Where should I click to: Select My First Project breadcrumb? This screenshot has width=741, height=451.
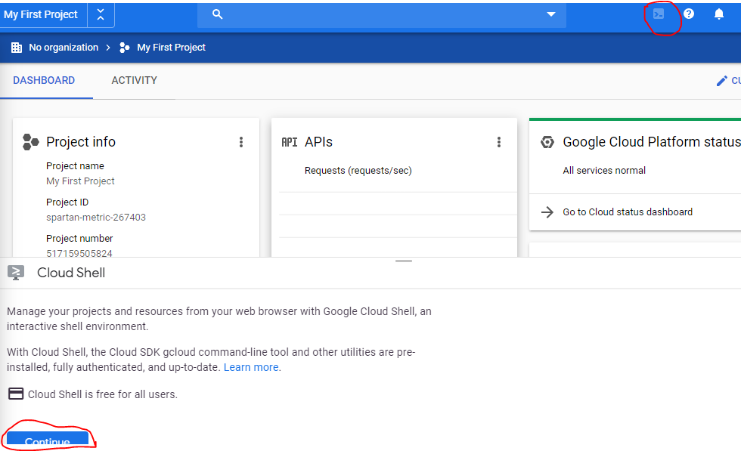coord(171,48)
